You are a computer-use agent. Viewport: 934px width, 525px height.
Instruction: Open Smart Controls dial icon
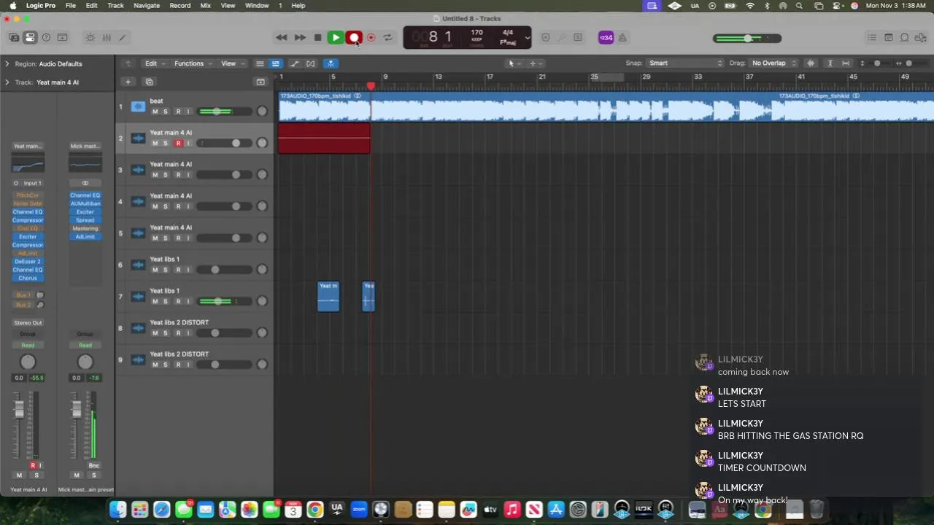(x=90, y=37)
